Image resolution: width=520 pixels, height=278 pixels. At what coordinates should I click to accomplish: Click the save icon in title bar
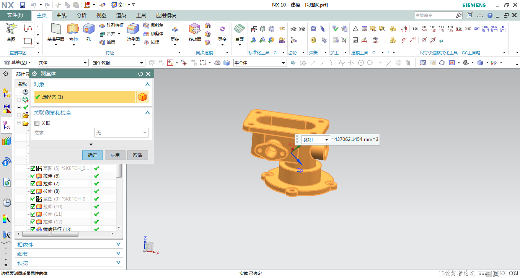[x=23, y=5]
